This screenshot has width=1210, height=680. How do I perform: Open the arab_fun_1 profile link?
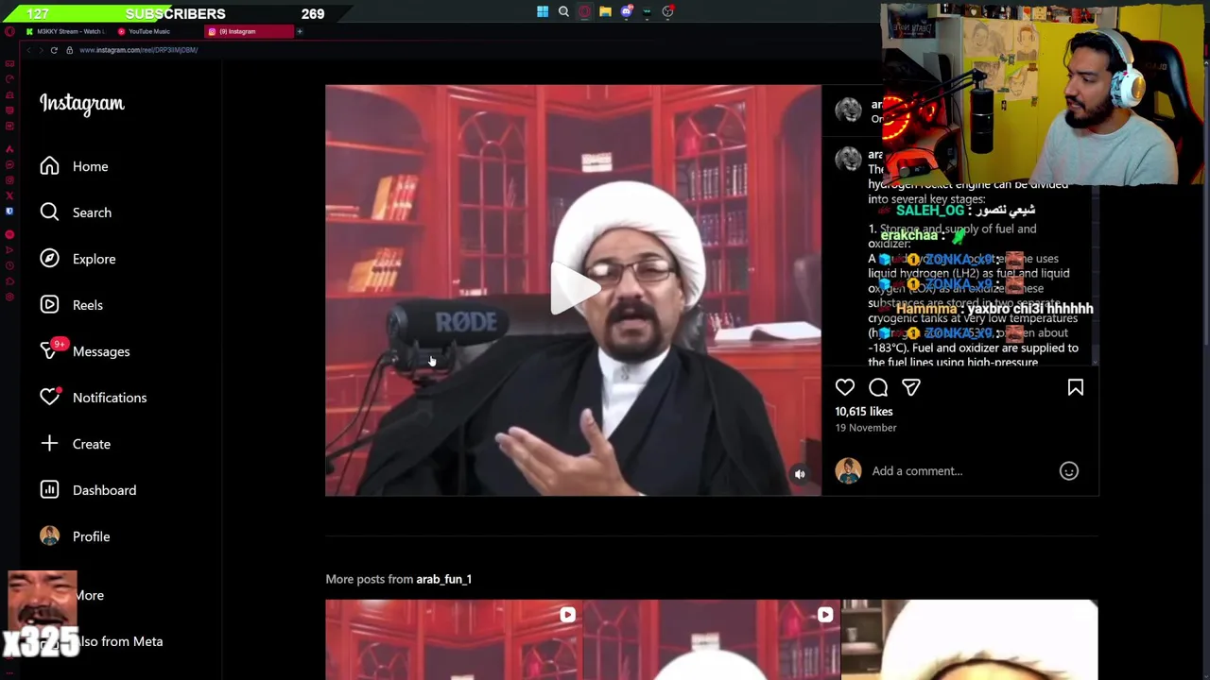click(443, 579)
